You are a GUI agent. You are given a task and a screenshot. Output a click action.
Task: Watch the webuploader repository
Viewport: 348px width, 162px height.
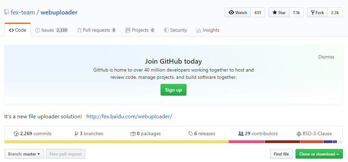coord(238,13)
